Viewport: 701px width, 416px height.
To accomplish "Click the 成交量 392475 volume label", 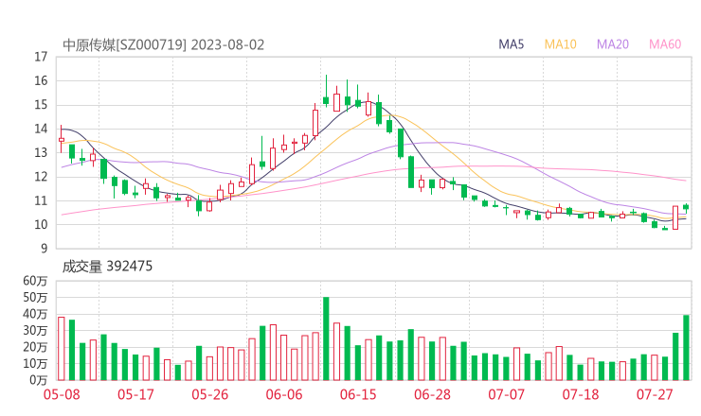I will pyautogui.click(x=107, y=267).
